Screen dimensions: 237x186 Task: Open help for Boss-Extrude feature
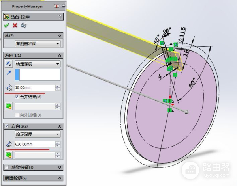tap(60, 17)
